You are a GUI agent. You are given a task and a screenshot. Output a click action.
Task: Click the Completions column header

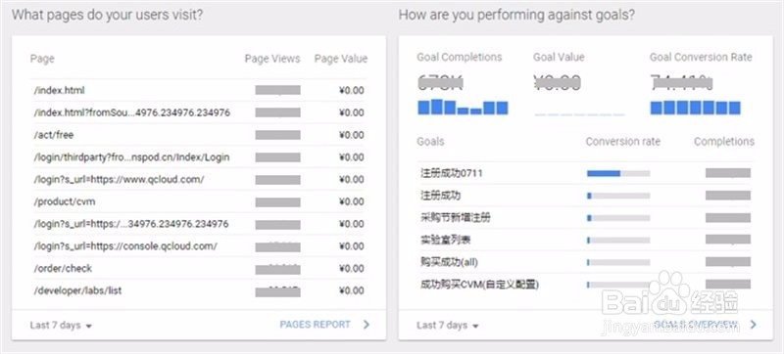click(724, 142)
